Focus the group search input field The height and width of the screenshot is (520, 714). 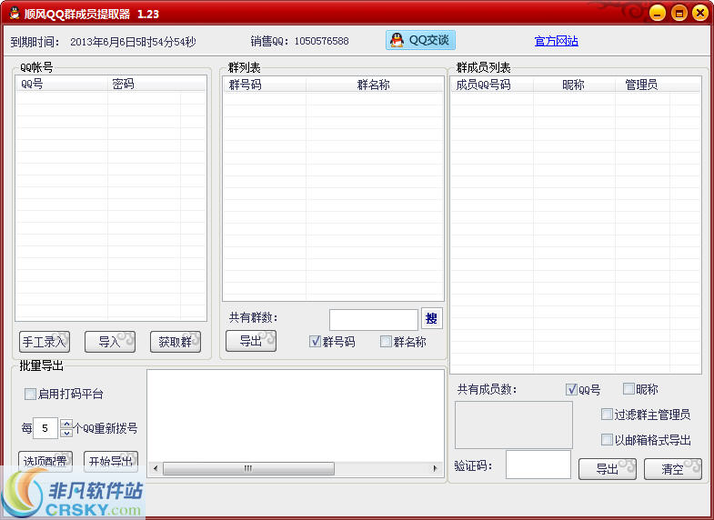(374, 319)
